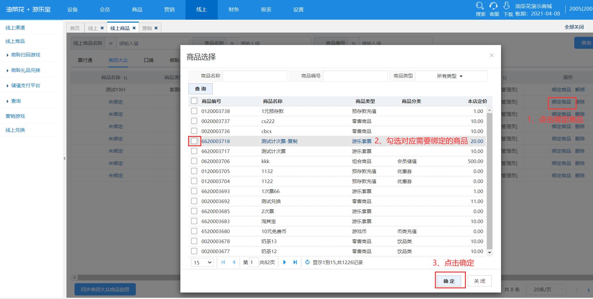Open 线上渠道 in sidebar
Viewport: 593px width, 299px height.
[x=15, y=27]
